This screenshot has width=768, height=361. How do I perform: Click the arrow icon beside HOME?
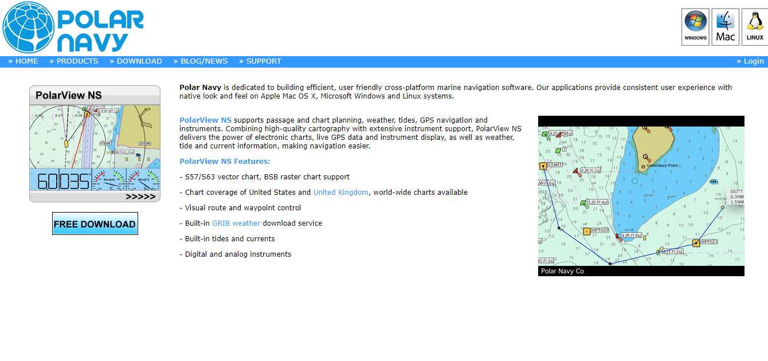click(10, 61)
